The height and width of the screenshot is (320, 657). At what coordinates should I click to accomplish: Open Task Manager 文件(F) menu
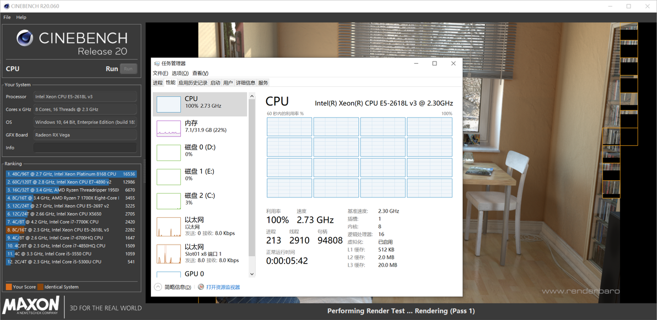pos(160,73)
